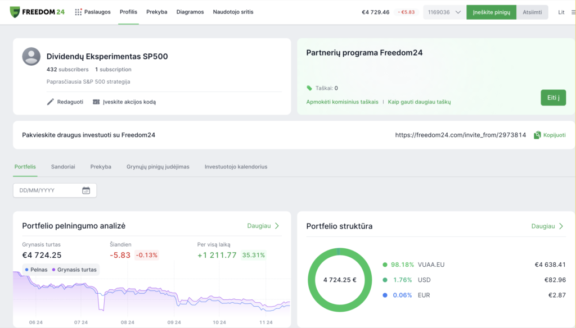Click the green Eiti į button
This screenshot has height=328, width=576.
tap(553, 98)
